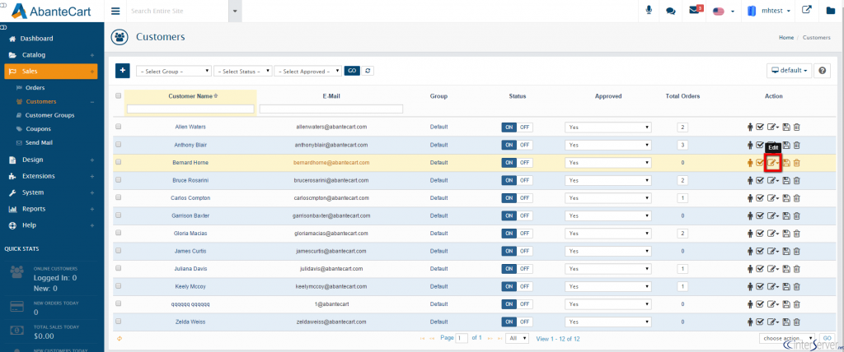Open the mail notifications envelope icon
844x352 pixels.
coord(695,10)
